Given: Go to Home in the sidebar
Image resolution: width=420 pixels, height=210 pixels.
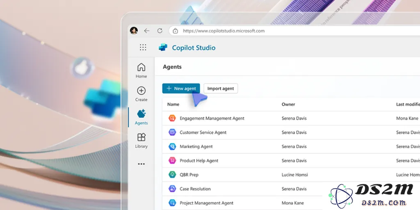Looking at the screenshot, I should pos(141,71).
